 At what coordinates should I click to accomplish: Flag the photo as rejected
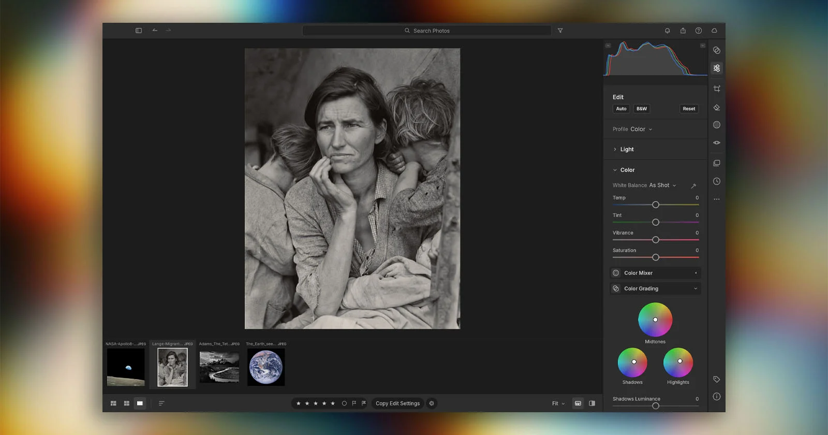tap(364, 403)
